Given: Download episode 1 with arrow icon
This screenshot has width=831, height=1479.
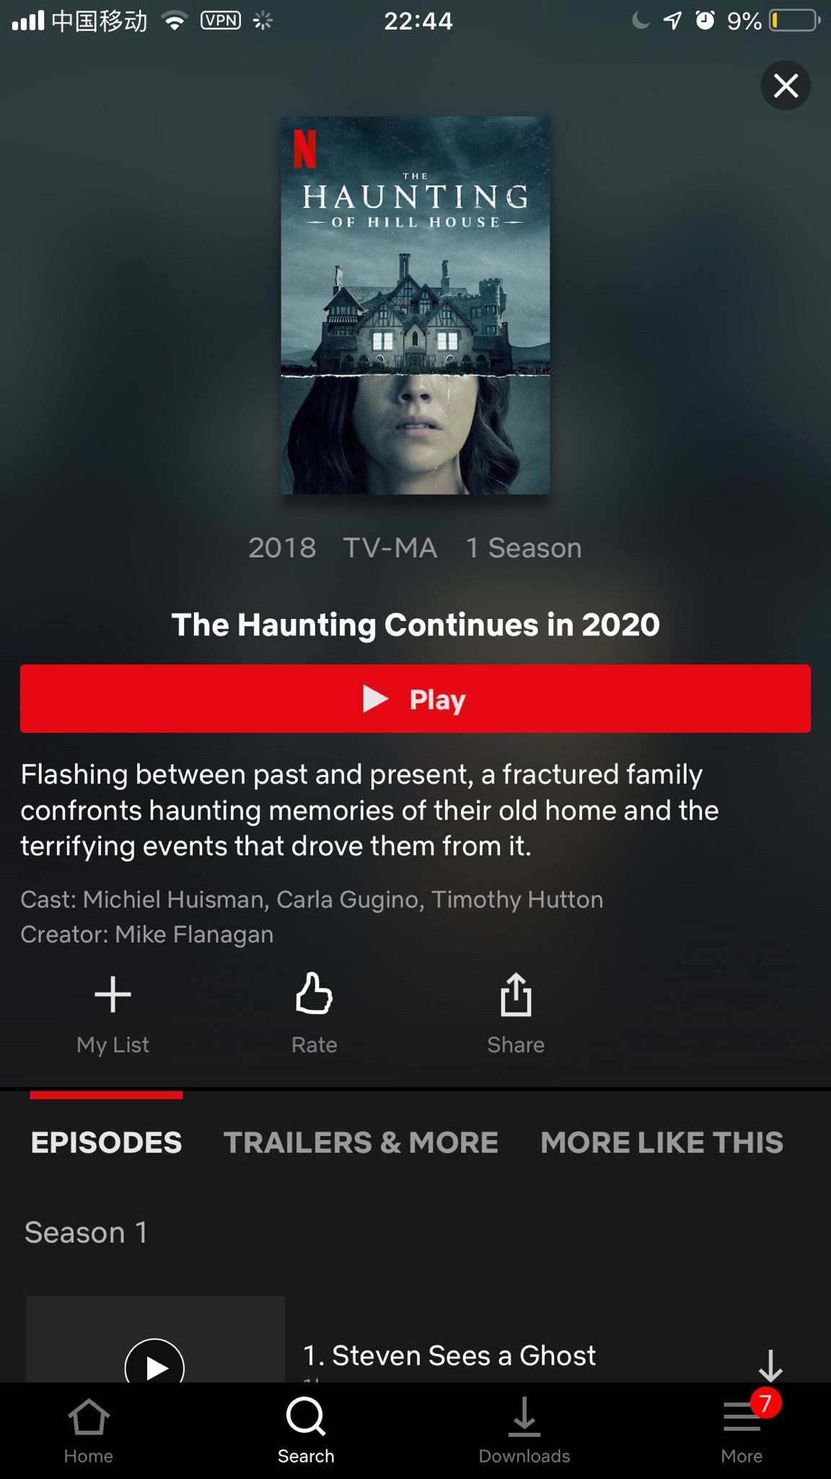Looking at the screenshot, I should [770, 1365].
